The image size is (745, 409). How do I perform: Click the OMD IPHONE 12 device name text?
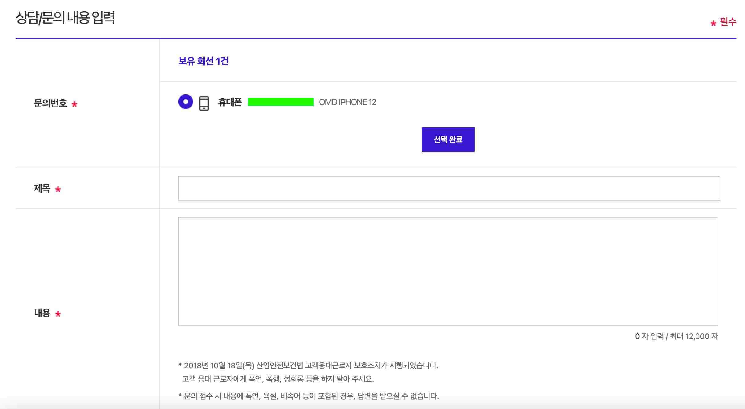pyautogui.click(x=347, y=102)
